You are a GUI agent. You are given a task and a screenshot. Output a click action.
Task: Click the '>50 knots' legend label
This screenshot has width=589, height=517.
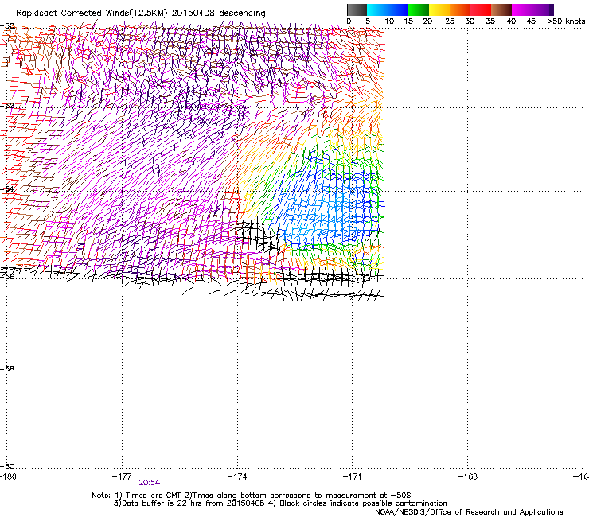pyautogui.click(x=566, y=21)
